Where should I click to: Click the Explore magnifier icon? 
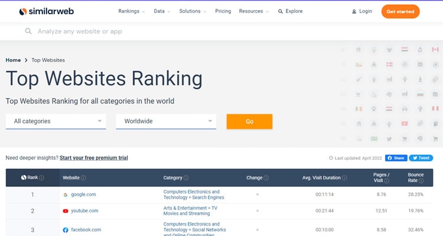[x=280, y=11]
